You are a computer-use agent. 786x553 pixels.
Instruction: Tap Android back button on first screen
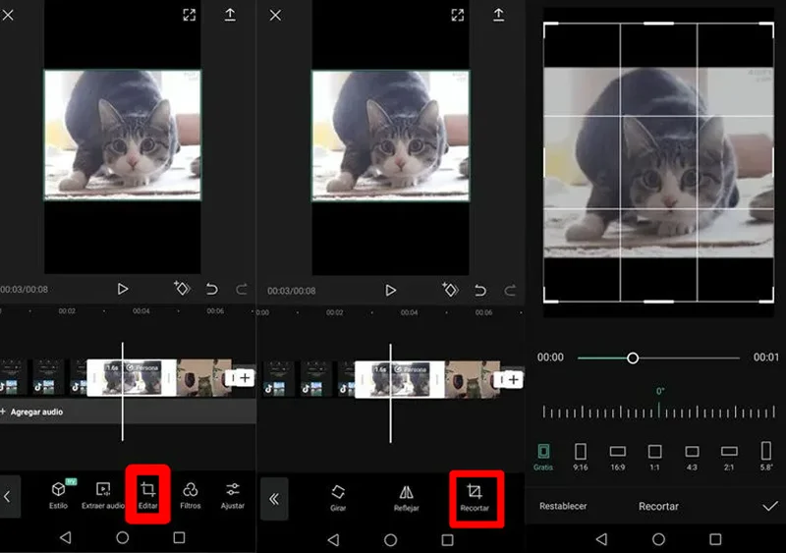[65, 537]
